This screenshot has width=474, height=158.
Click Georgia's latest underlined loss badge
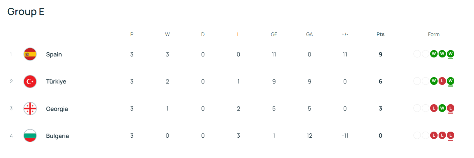click(450, 108)
